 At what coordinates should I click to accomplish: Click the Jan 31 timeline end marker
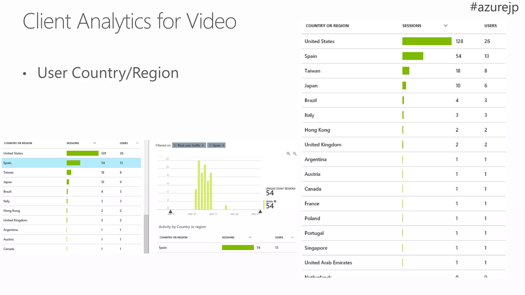[x=260, y=212]
